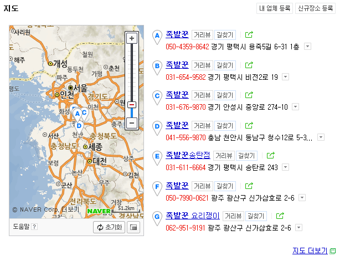Share result A via green share icon

(x=249, y=34)
